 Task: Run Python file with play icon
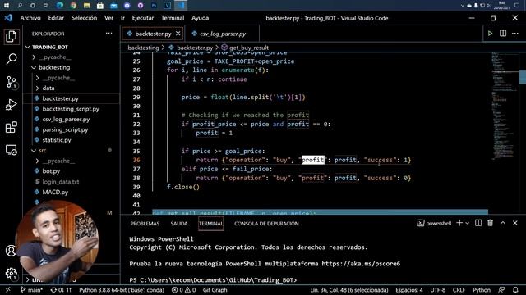pyautogui.click(x=490, y=34)
